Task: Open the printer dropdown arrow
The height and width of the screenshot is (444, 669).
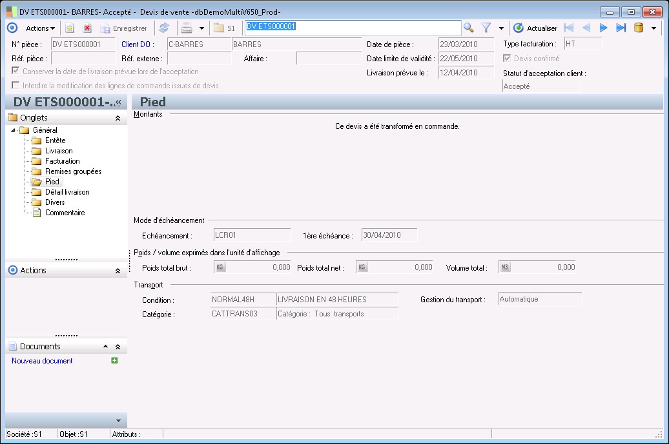Action: click(201, 28)
